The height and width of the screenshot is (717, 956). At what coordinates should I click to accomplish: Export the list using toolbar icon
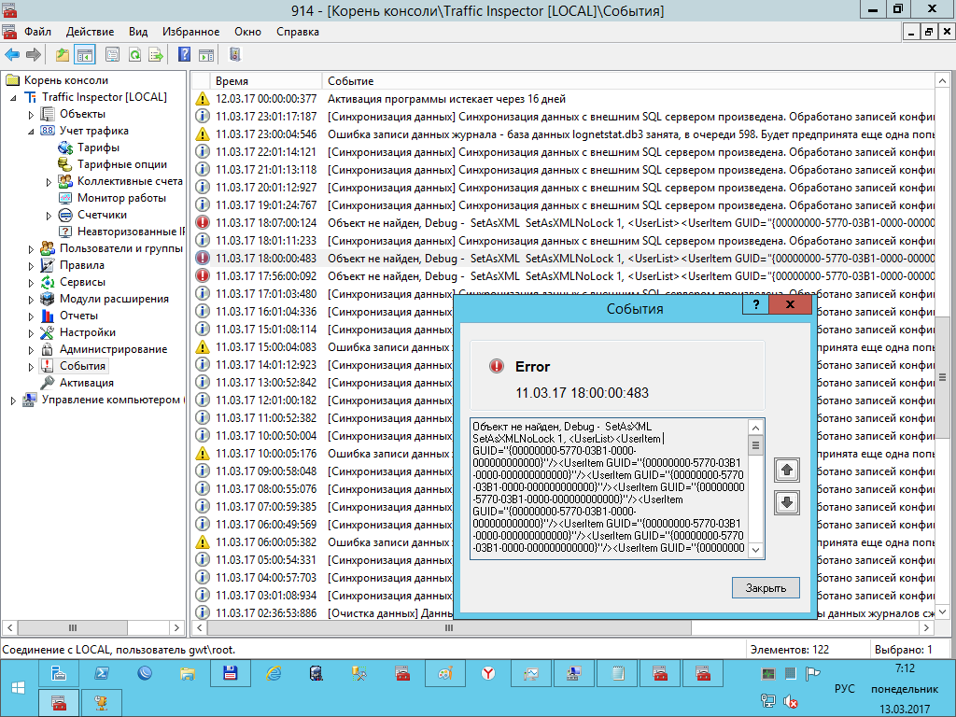pos(156,55)
